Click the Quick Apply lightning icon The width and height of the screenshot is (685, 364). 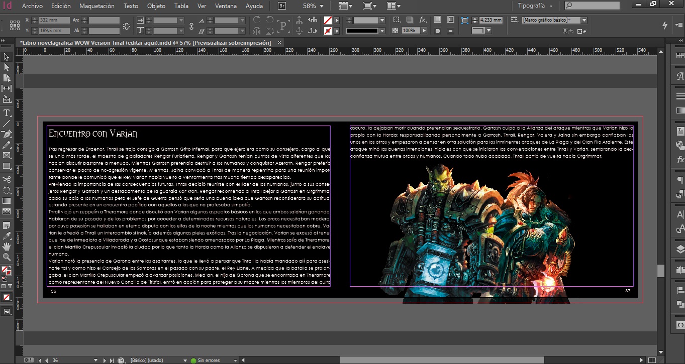point(665,25)
